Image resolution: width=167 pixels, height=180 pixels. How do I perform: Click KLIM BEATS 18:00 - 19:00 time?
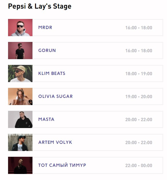(x=139, y=73)
